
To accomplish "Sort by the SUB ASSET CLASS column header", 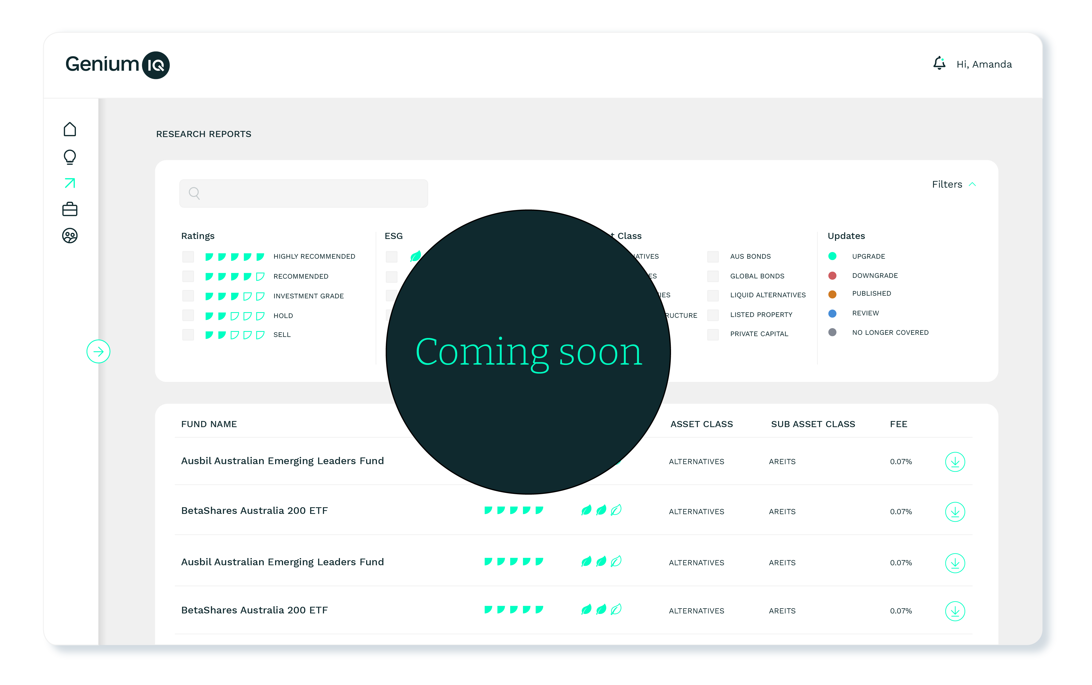I will point(813,424).
